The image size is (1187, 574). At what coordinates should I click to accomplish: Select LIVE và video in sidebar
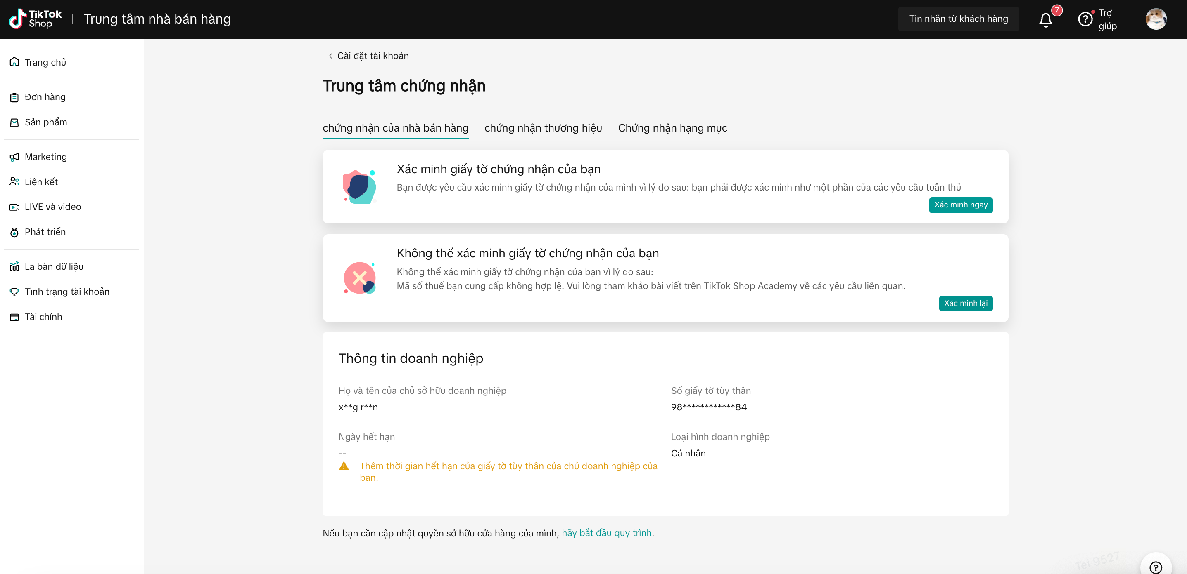point(52,207)
